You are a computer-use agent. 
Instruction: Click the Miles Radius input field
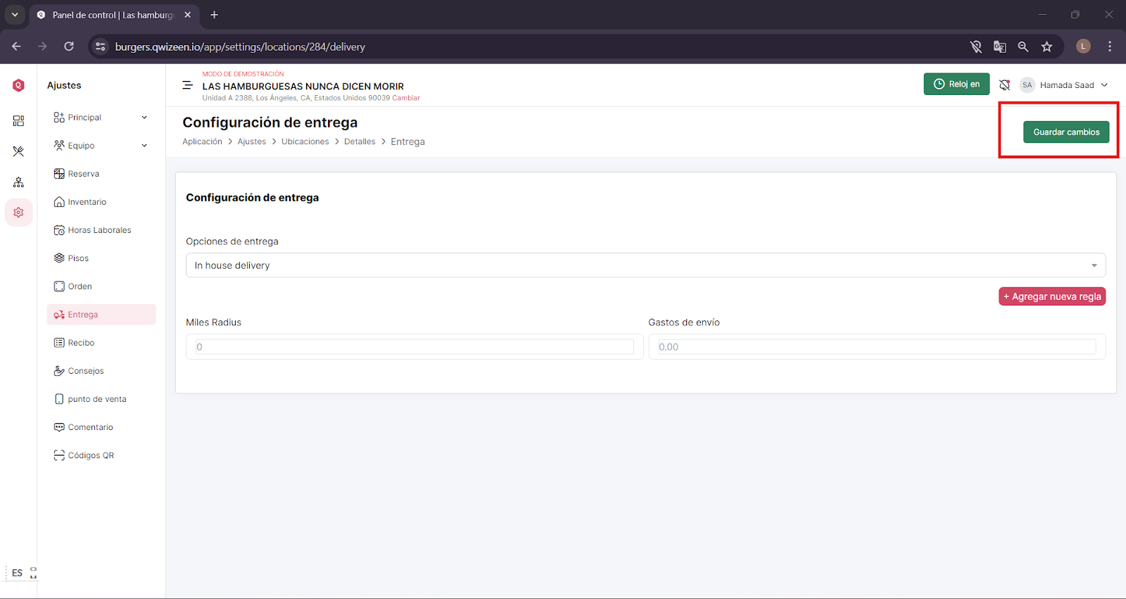coord(415,347)
